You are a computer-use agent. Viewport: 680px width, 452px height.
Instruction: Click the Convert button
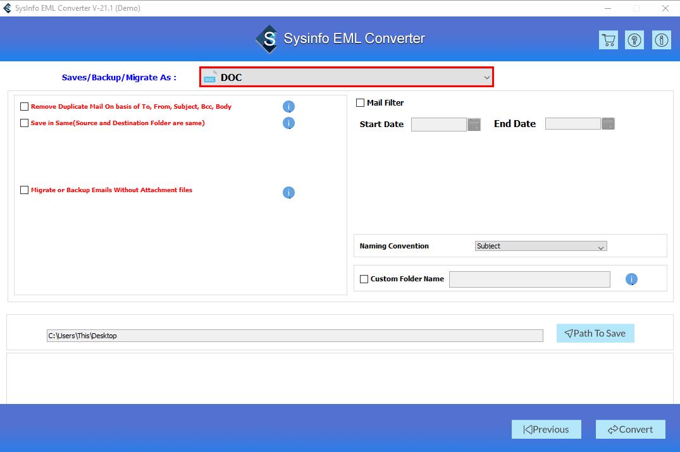(630, 429)
